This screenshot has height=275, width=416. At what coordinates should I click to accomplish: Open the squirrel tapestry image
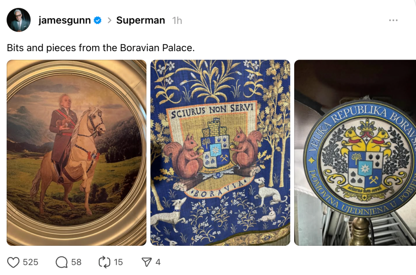point(220,152)
